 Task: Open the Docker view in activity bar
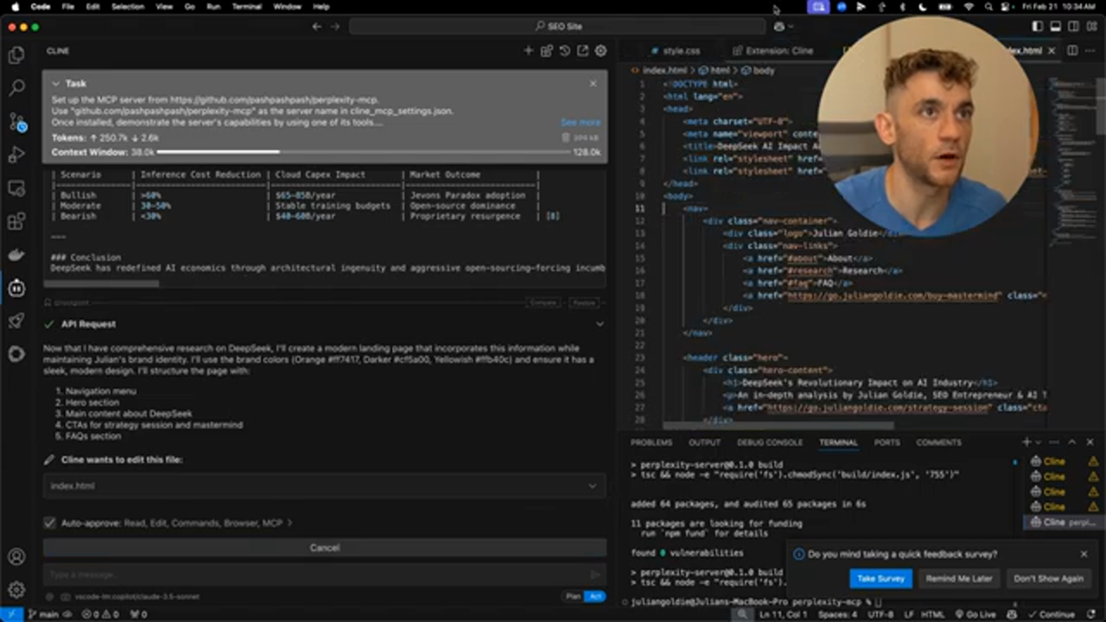tap(16, 255)
